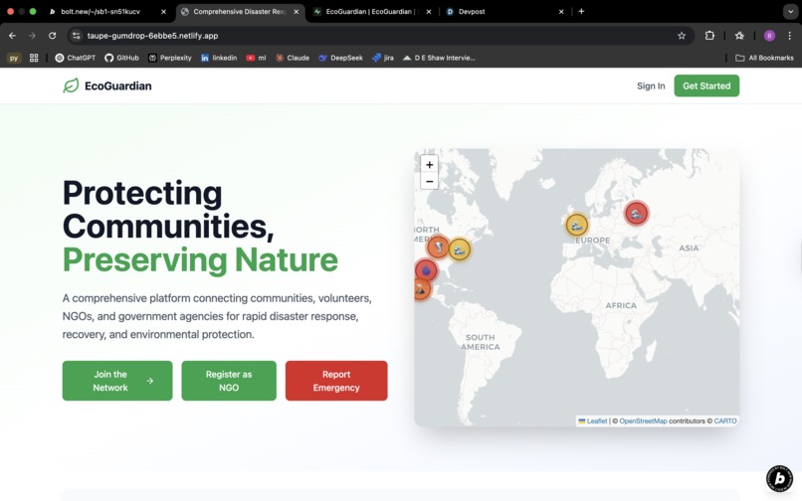Bookmark this page with the star icon
The image size is (802, 501).
pyautogui.click(x=682, y=35)
